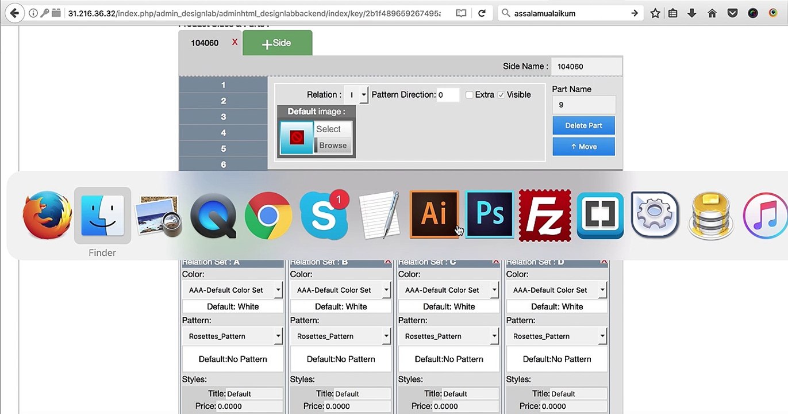Switch to Firefox in the app switcher
The height and width of the screenshot is (414, 788).
48,215
